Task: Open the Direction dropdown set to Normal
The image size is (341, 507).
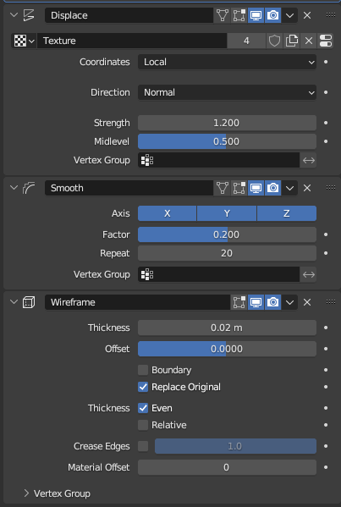Action: (x=227, y=92)
